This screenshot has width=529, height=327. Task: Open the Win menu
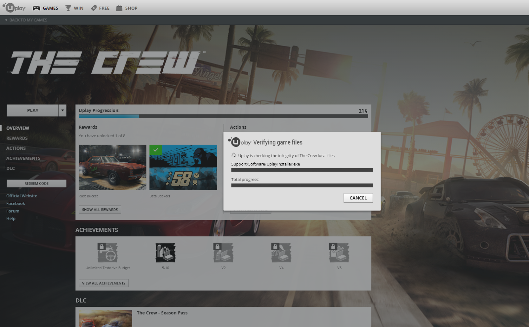coord(74,8)
